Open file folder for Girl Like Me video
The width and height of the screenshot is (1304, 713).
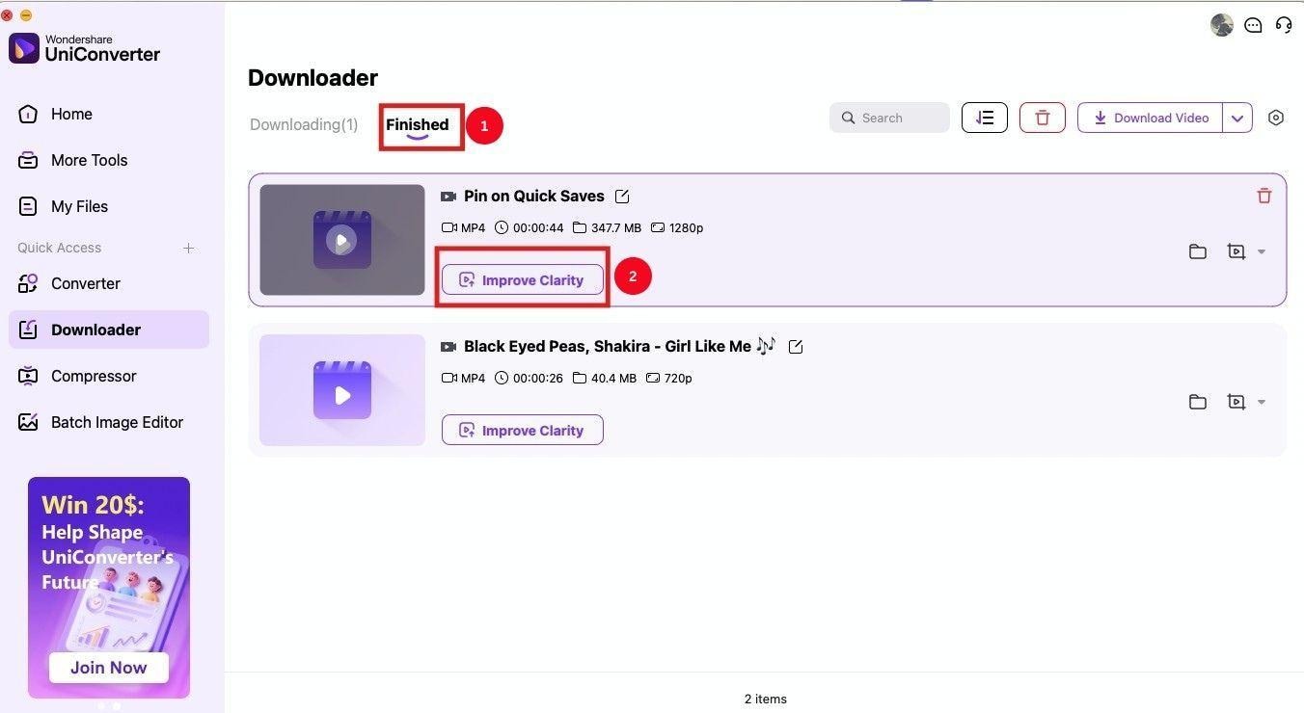(1198, 402)
